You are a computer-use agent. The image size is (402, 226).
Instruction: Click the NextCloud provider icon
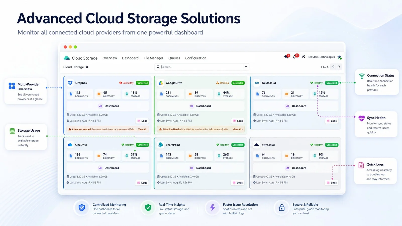(257, 83)
